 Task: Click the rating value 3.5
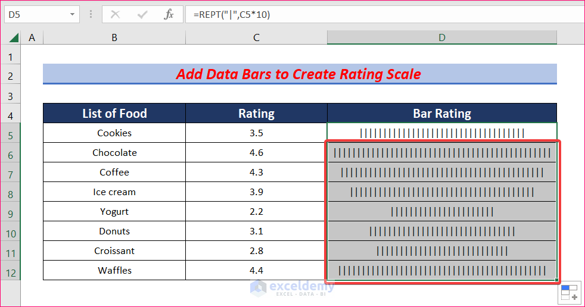(256, 133)
